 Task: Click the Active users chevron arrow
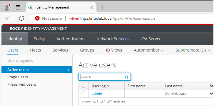[68, 69]
